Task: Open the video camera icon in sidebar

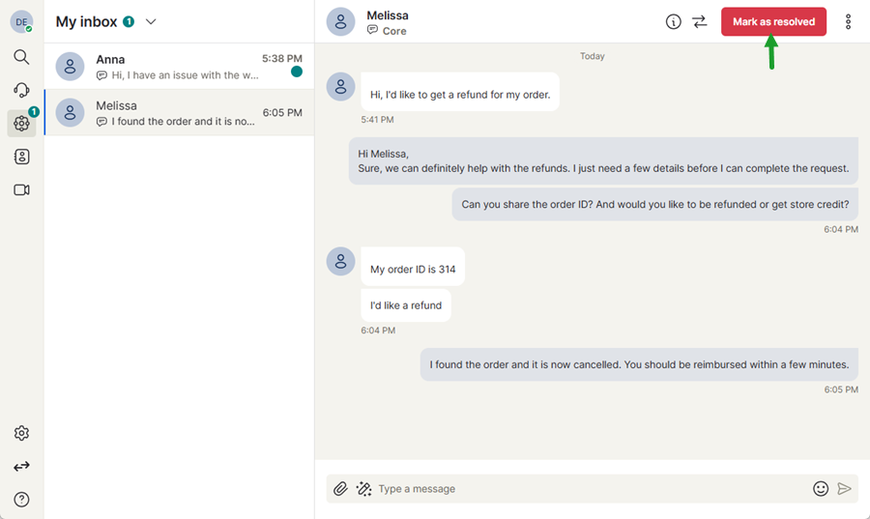Action: click(x=21, y=189)
